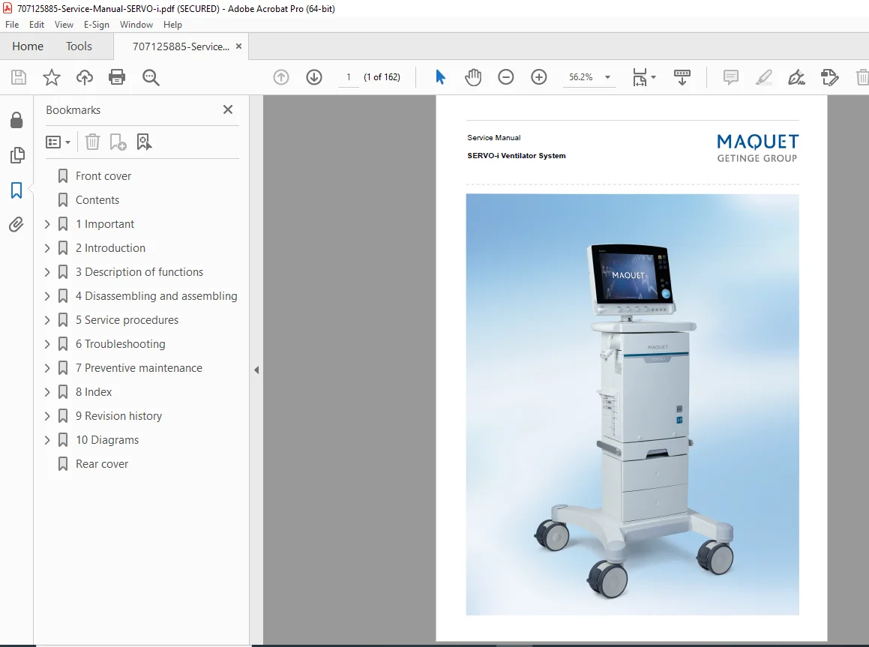
Task: Open the Attachments paperclip panel
Action: (16, 224)
